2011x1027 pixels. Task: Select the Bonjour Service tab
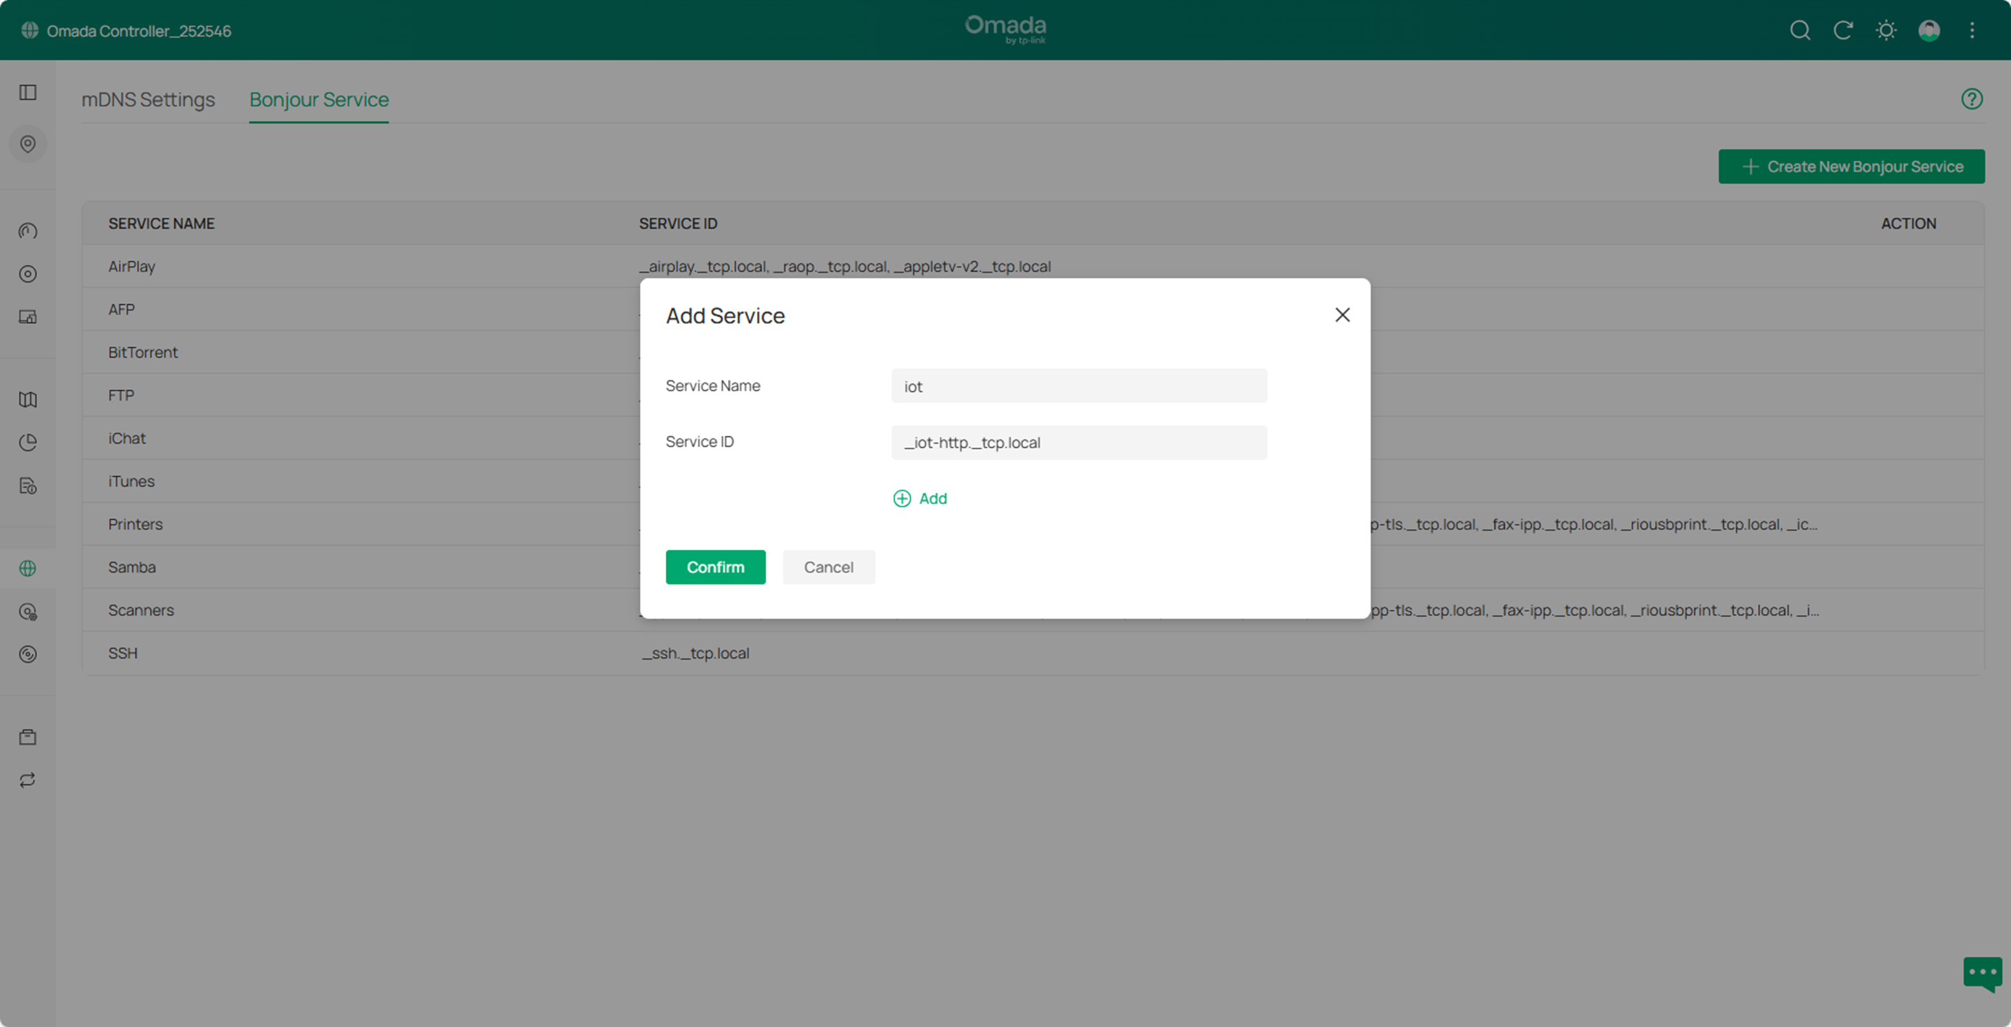[x=318, y=99]
